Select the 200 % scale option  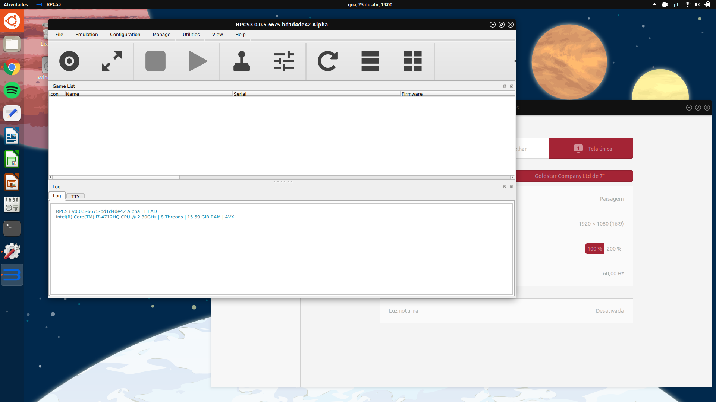pos(614,249)
